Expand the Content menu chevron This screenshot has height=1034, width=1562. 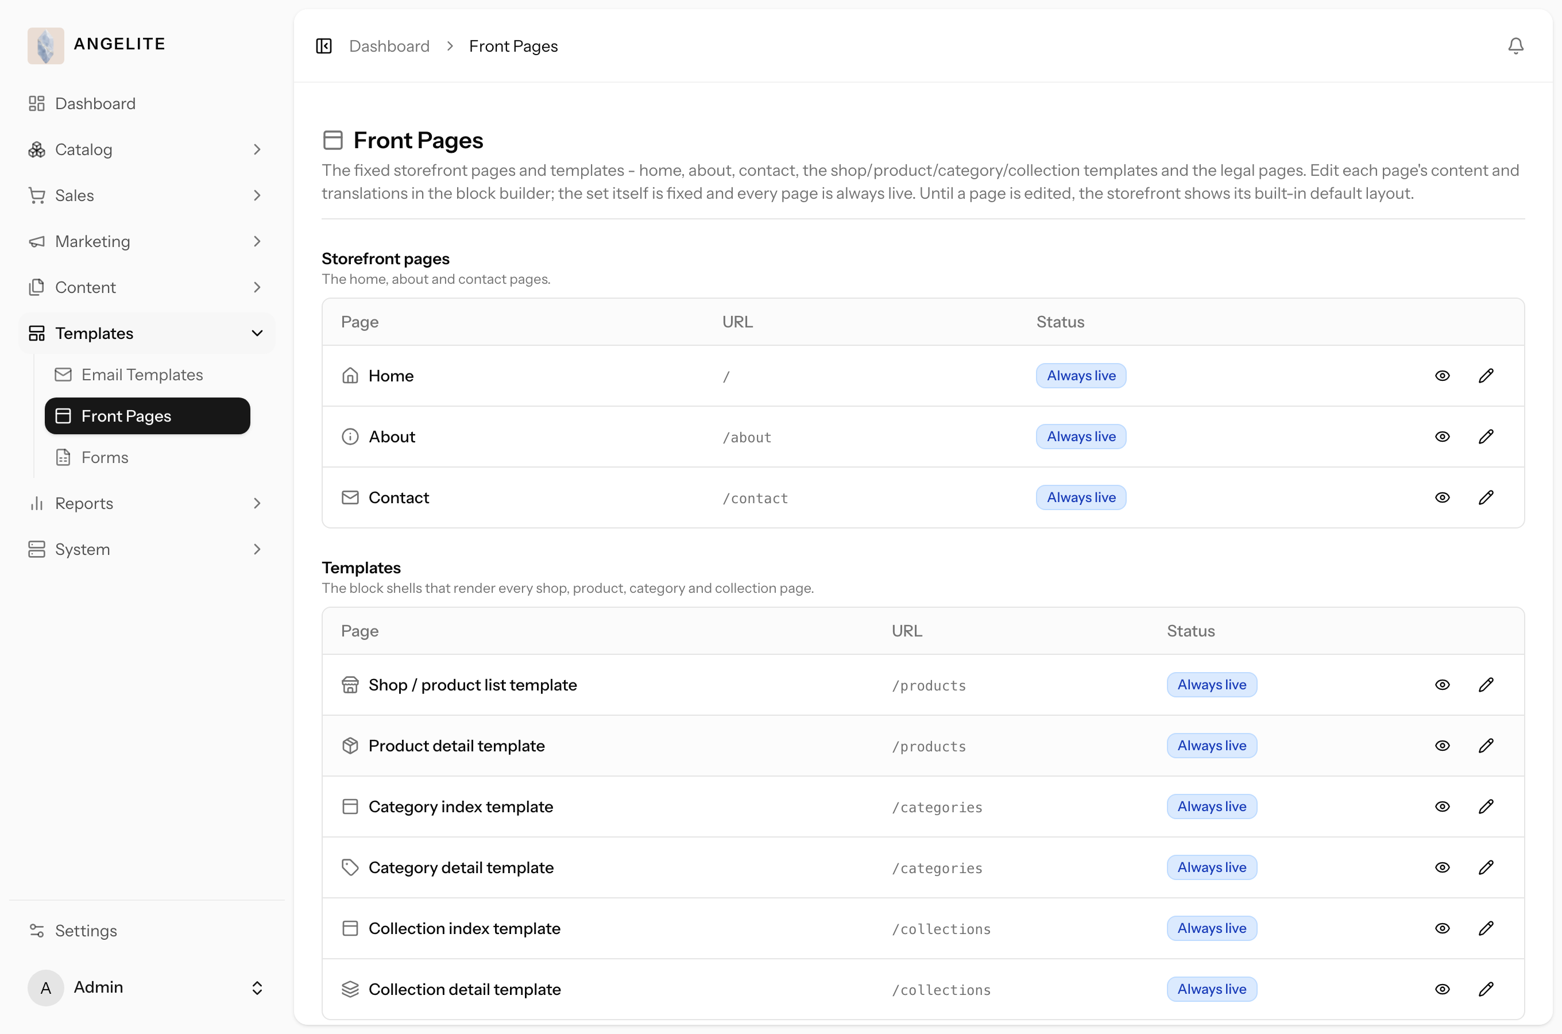click(x=257, y=288)
